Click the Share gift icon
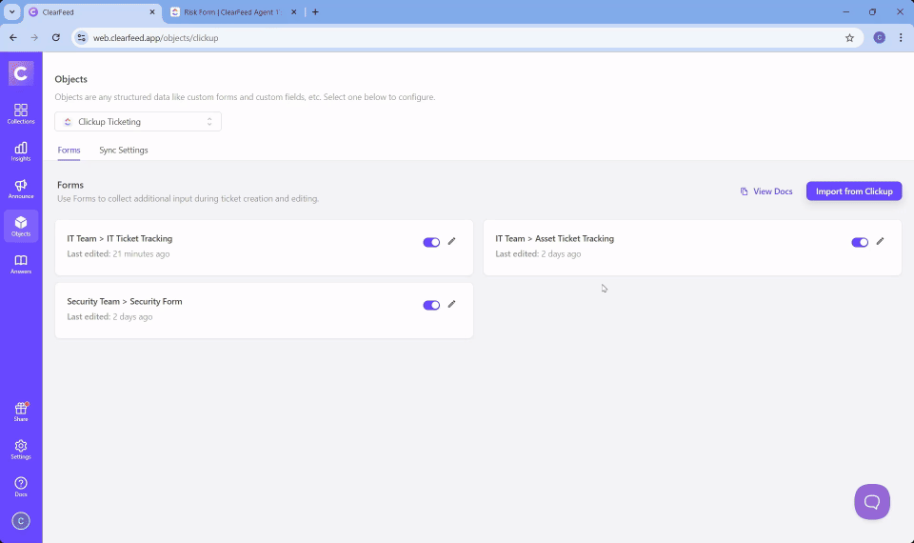 pyautogui.click(x=21, y=412)
